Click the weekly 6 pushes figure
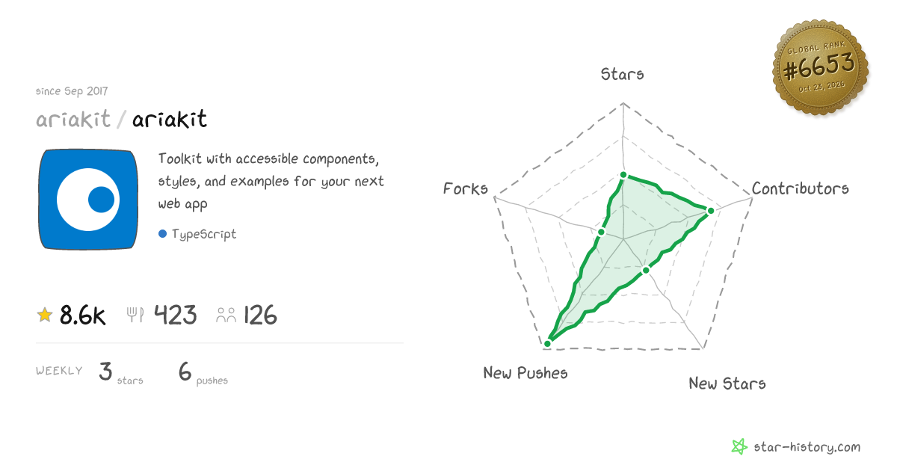Viewport: 897px width, 471px height. pos(203,372)
